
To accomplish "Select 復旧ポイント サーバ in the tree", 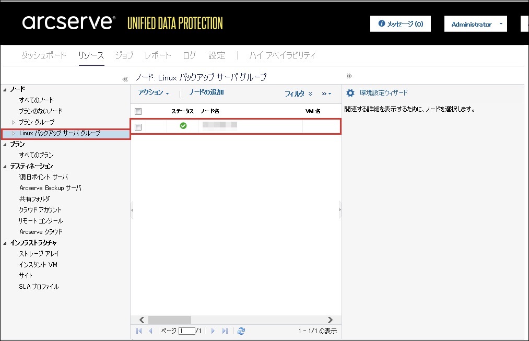I will [x=43, y=177].
